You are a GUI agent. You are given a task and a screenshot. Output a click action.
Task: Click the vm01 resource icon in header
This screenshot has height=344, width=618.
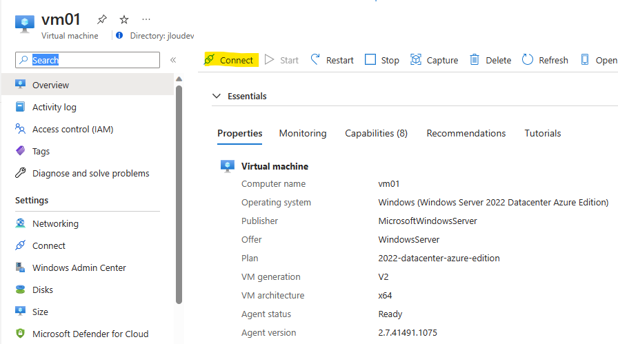[x=24, y=24]
